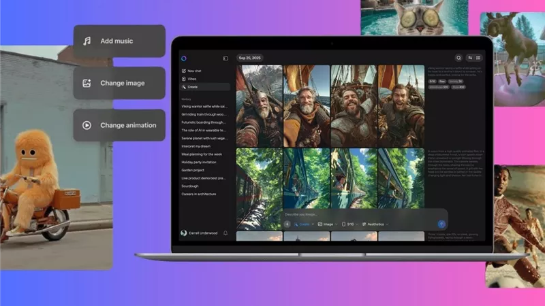Image resolution: width=545 pixels, height=306 pixels.
Task: Open the 9:16 aspect ratio dropdown
Action: click(x=350, y=224)
